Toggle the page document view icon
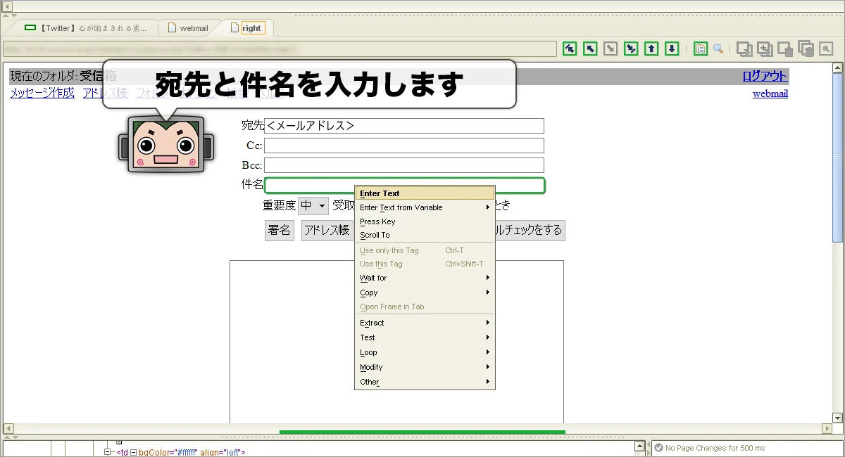Viewport: 845px width, 457px height. (701, 49)
